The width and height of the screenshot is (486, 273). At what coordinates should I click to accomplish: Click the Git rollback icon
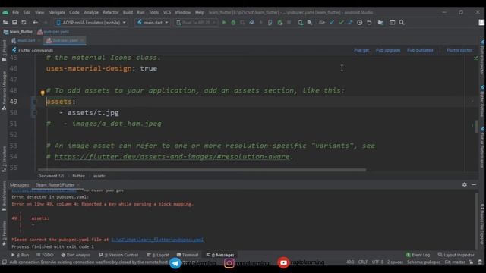point(369,23)
